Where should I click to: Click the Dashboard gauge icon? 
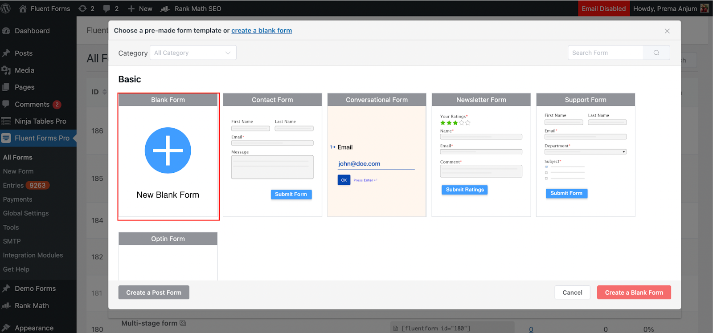[x=6, y=31]
